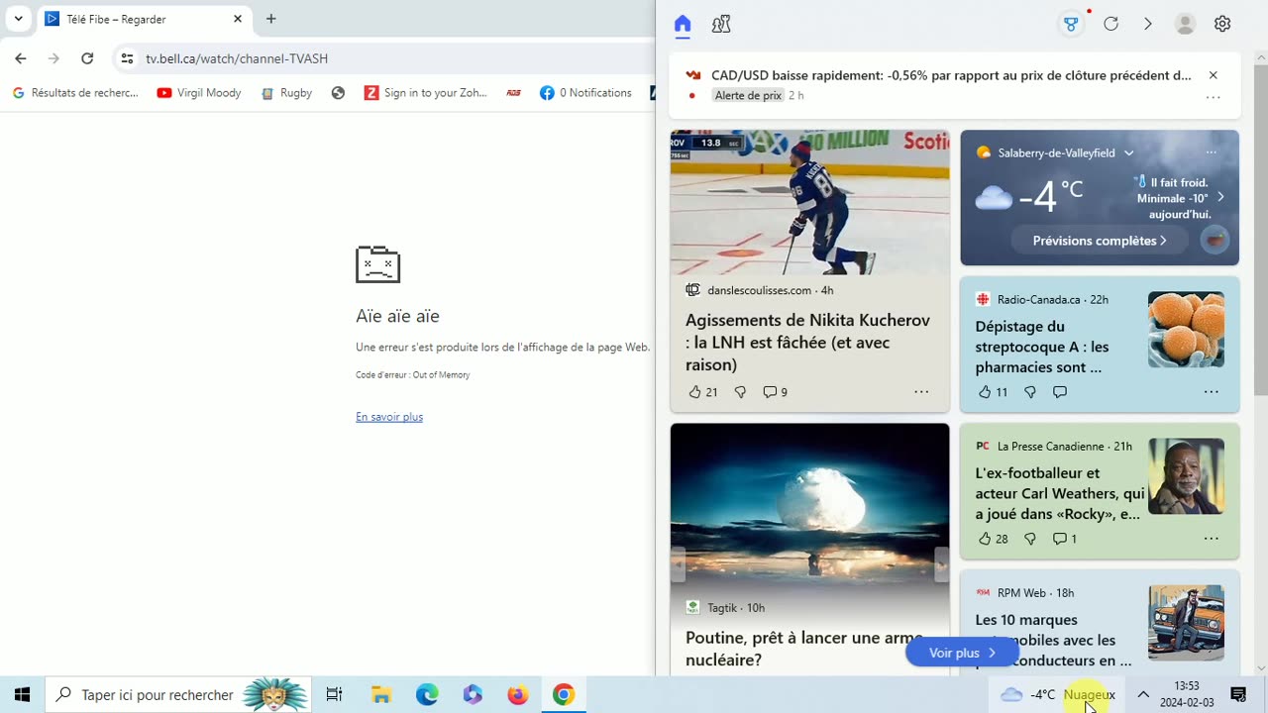
Task: Click the forward arrow in widgets header
Action: pos(1148,25)
